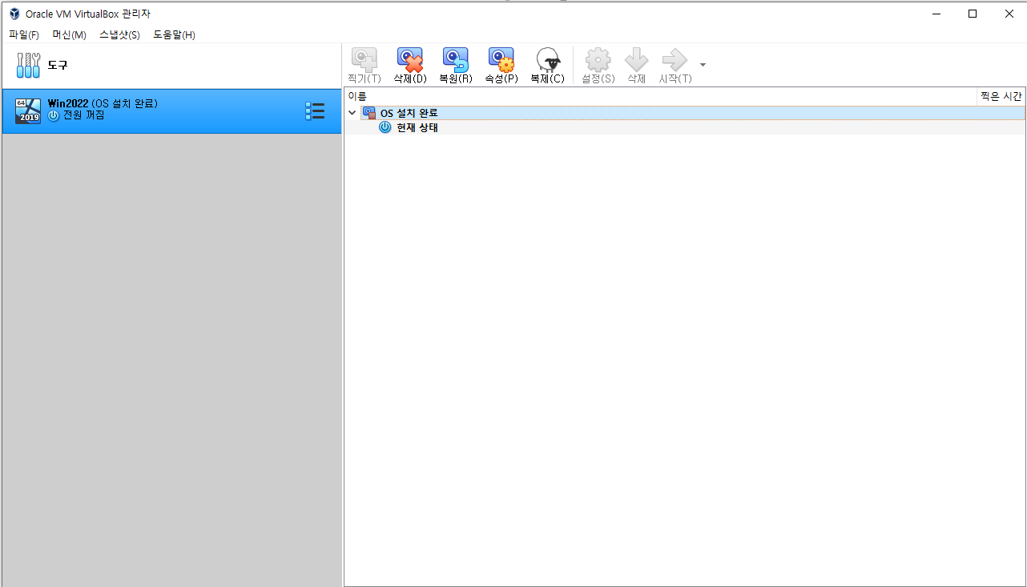Click the 현재 상태 power icon
The image size is (1027, 587).
(x=385, y=127)
